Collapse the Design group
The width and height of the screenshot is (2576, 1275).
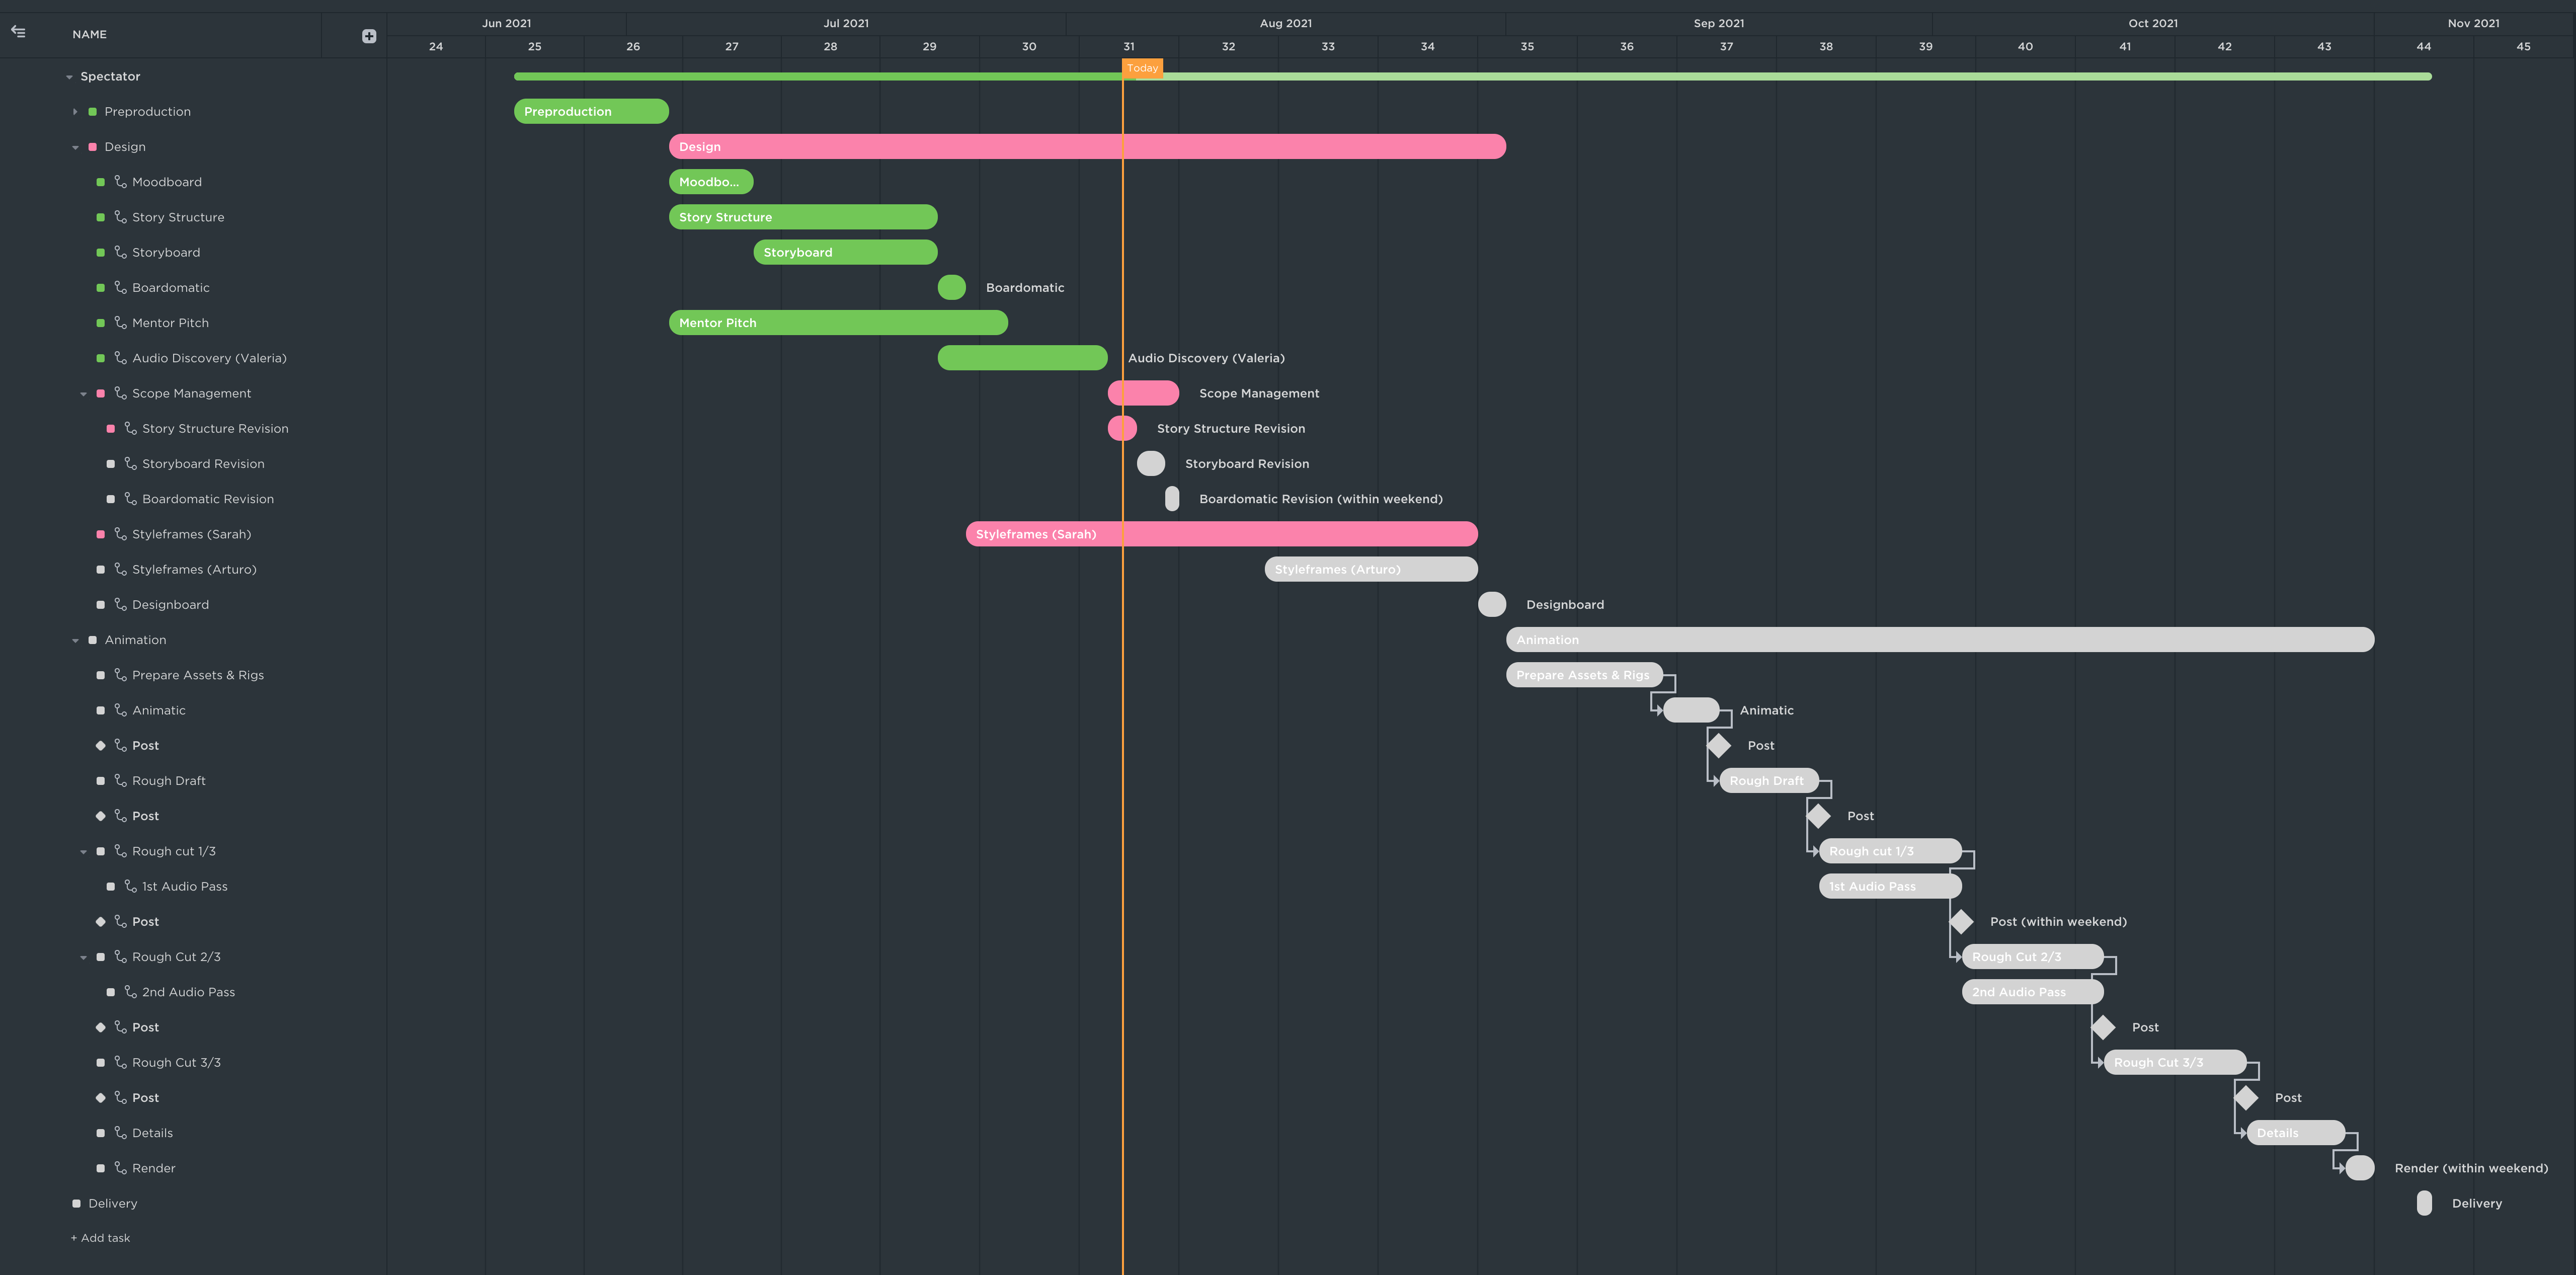[x=75, y=147]
